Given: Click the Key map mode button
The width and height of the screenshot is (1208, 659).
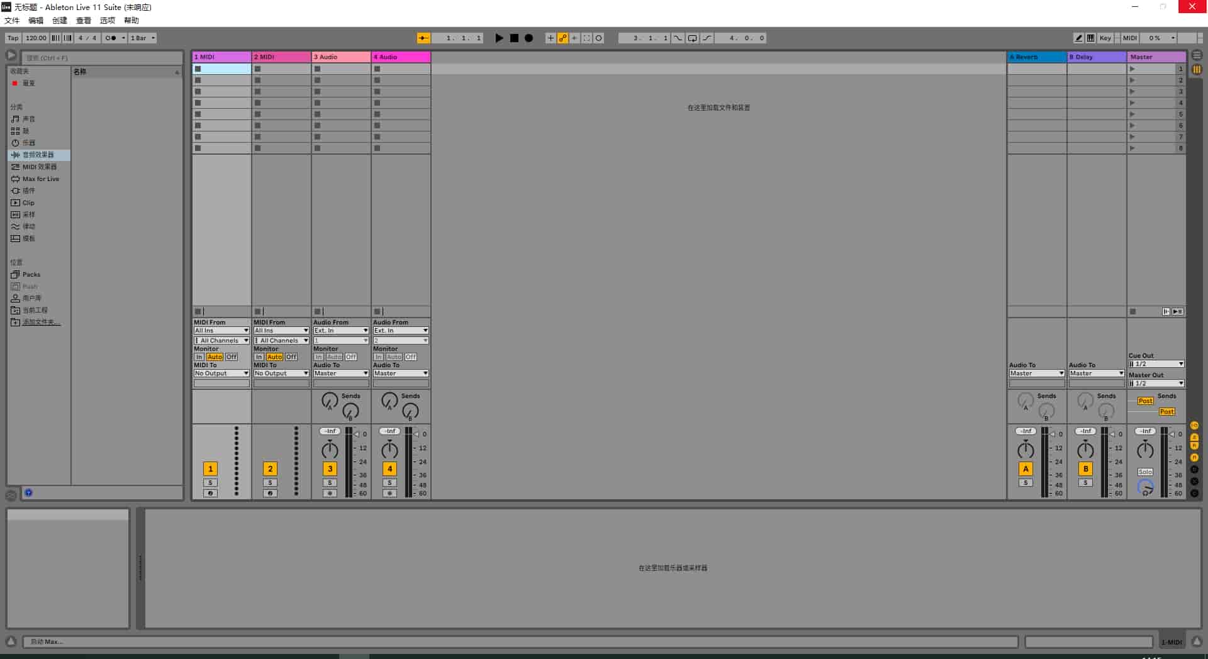Looking at the screenshot, I should (1105, 38).
